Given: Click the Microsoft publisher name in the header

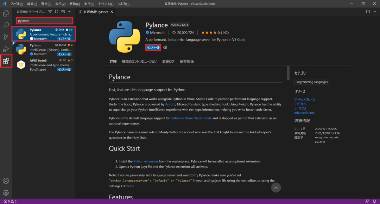Looking at the screenshot, I should (157, 33).
